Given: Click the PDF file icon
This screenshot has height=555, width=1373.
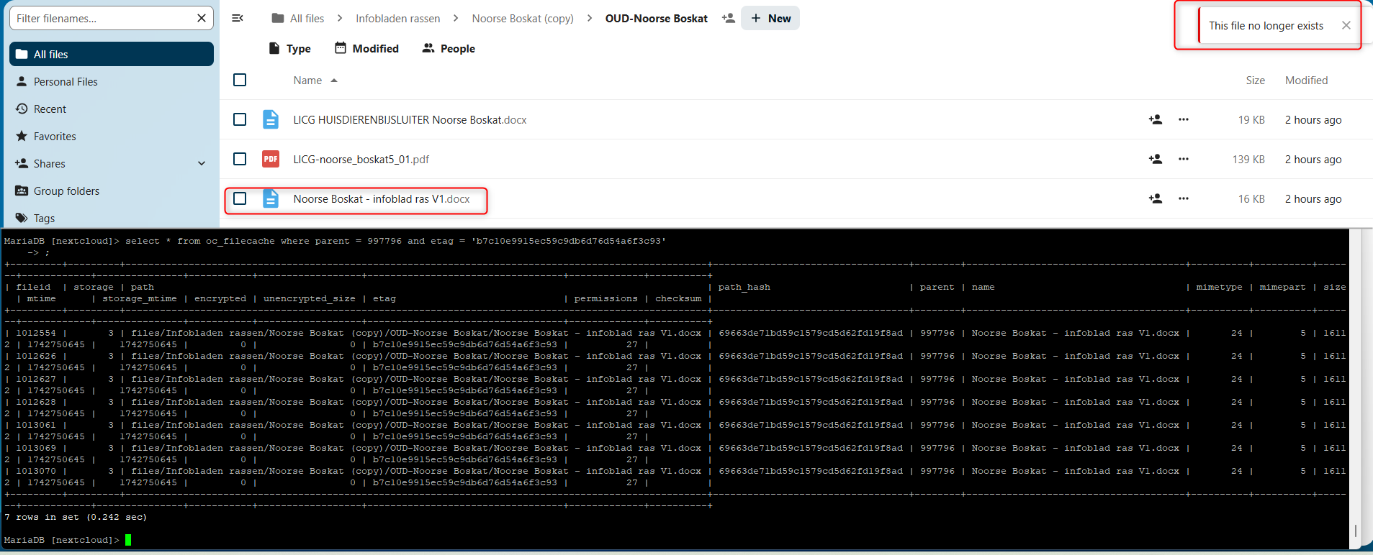Looking at the screenshot, I should (271, 159).
